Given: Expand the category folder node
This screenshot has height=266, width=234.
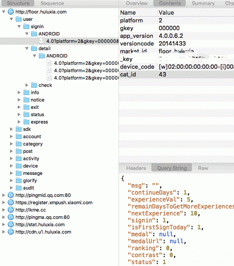Looking at the screenshot, I should coord(12,144).
